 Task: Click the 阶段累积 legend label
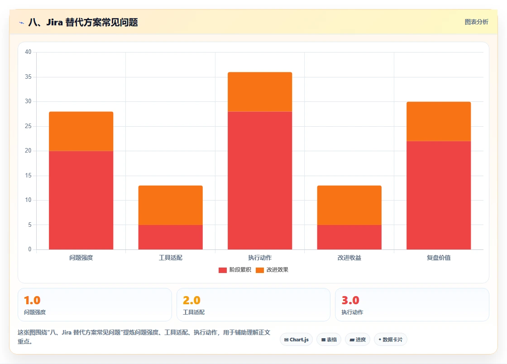tap(240, 270)
